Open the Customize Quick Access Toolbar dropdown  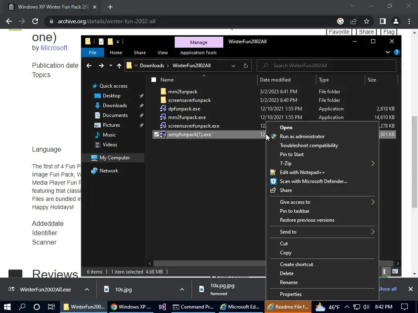pyautogui.click(x=118, y=42)
